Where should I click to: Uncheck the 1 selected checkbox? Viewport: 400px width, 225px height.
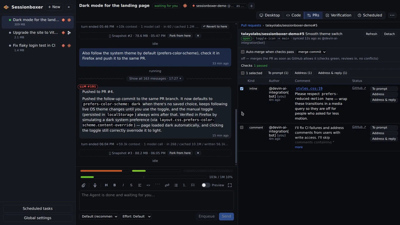242,73
